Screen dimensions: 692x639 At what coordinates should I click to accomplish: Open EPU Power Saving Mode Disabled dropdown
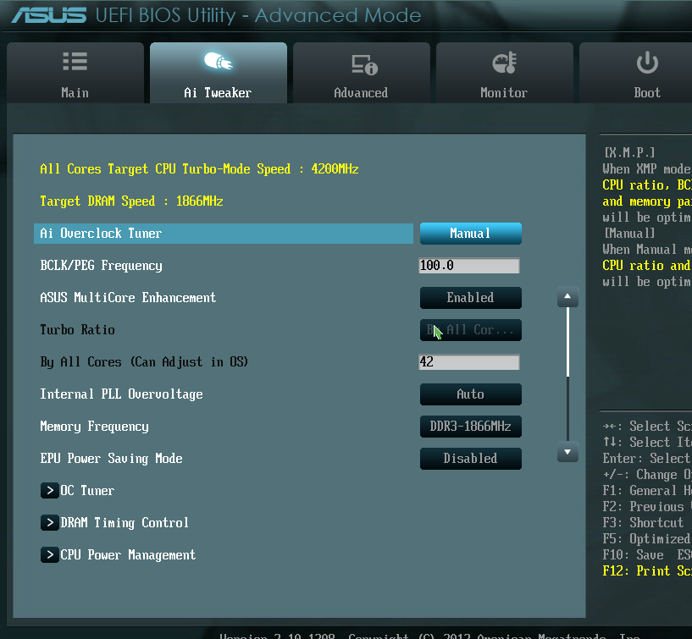click(470, 459)
